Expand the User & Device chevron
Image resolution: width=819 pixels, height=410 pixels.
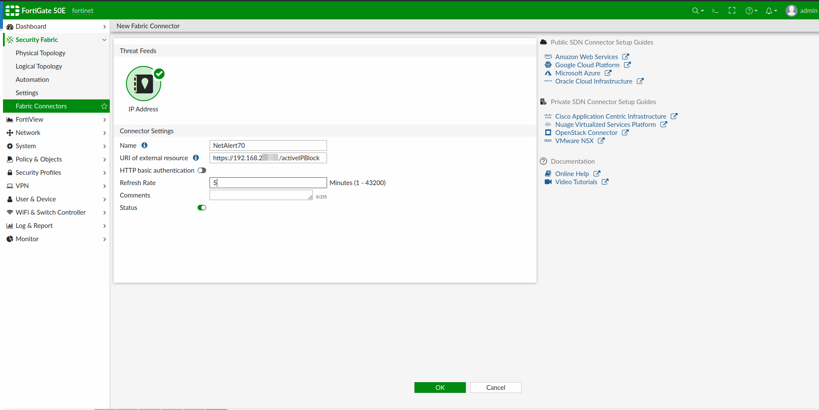coord(104,199)
